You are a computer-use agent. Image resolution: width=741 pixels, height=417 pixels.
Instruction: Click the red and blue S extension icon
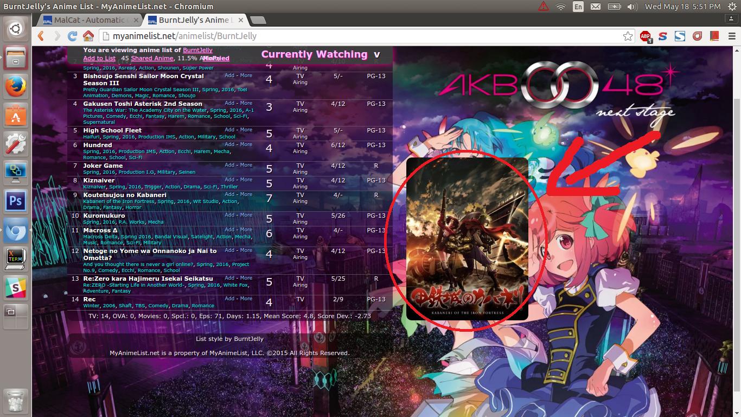pyautogui.click(x=662, y=36)
